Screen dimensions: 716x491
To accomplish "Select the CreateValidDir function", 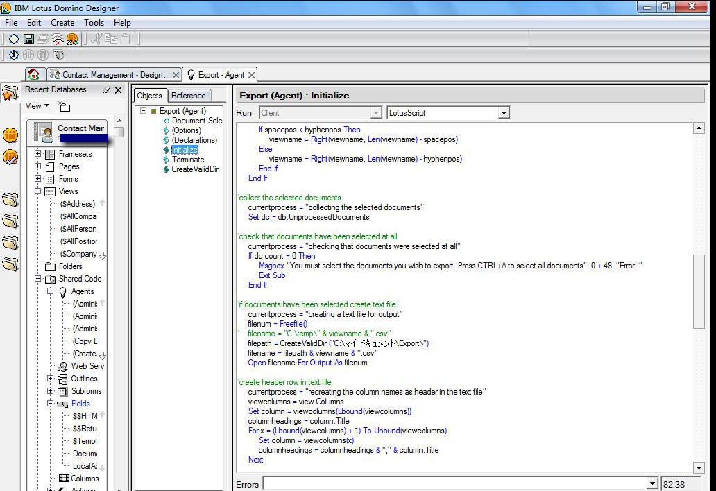I will 195,169.
